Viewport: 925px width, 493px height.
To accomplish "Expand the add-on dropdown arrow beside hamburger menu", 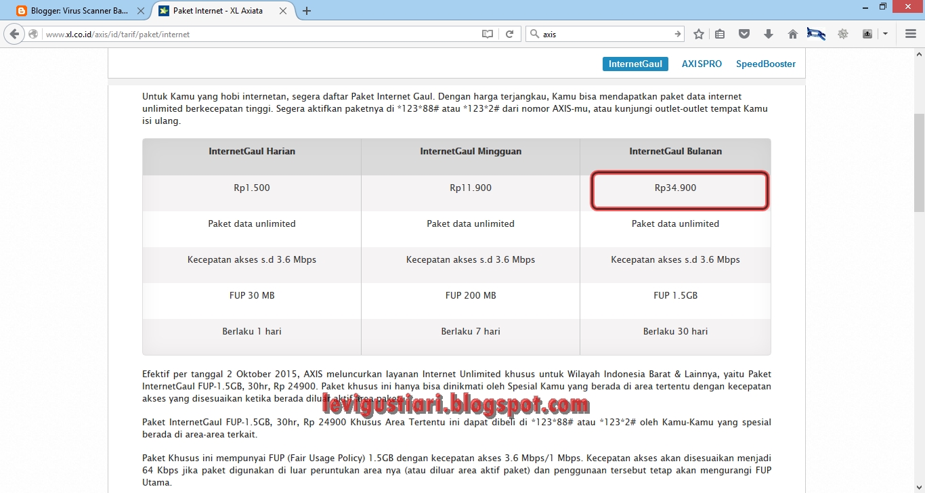I will pyautogui.click(x=885, y=34).
